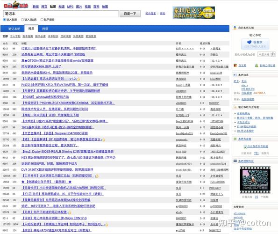The image size is (278, 234).
Task: Click the 我喜欢 button
Action: pyautogui.click(x=255, y=44)
